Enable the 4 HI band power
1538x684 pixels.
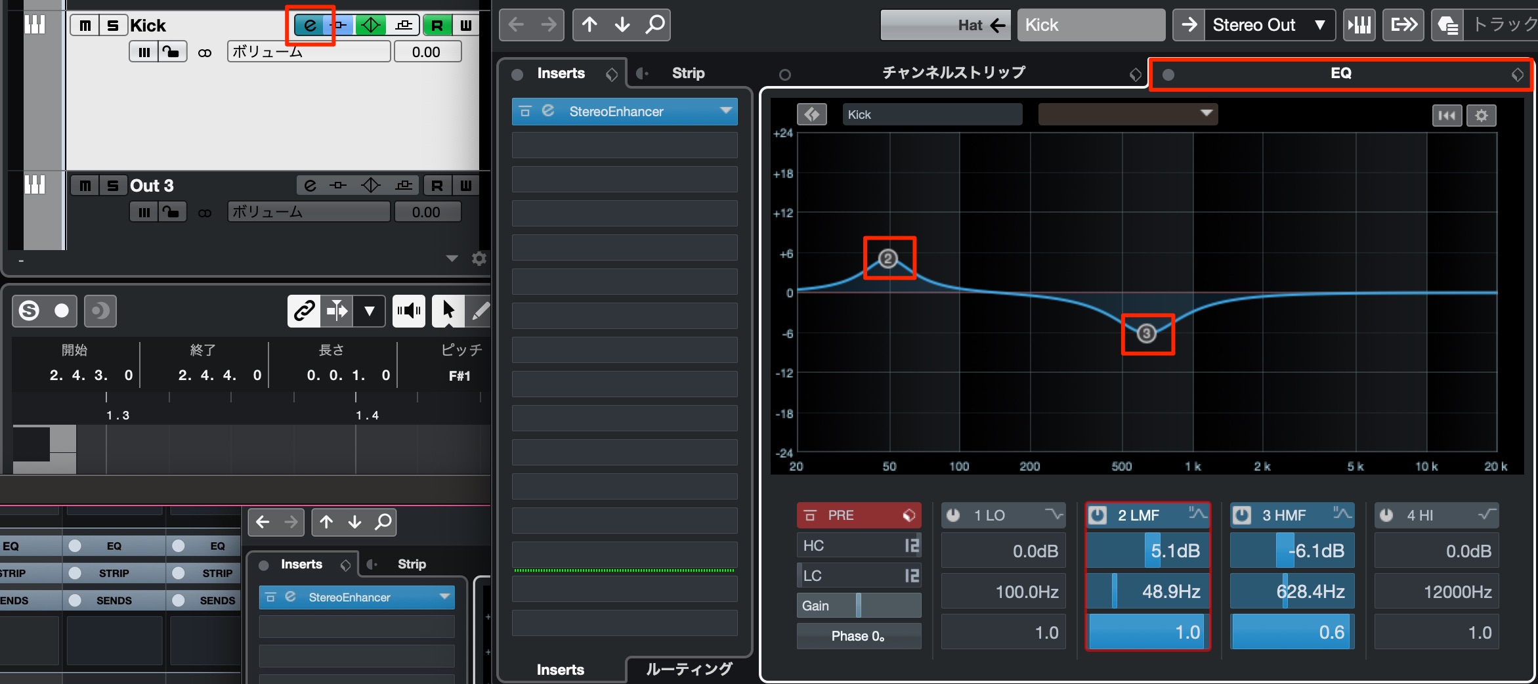(x=1386, y=515)
